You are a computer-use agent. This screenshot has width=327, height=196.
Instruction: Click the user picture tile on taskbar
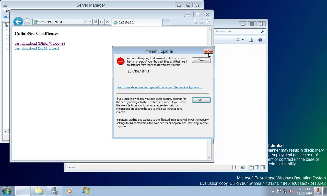click(x=318, y=191)
